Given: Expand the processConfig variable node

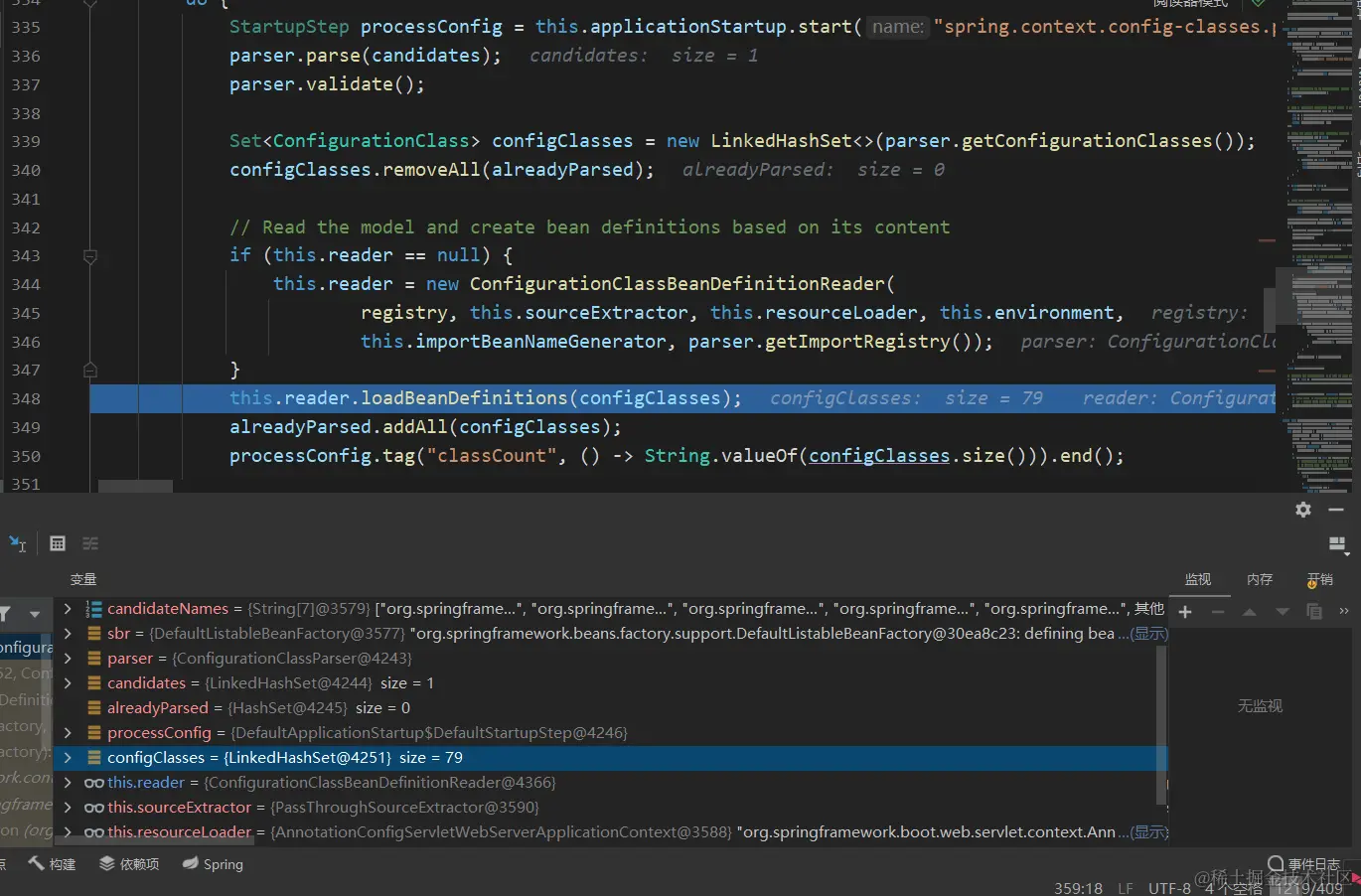Looking at the screenshot, I should (x=68, y=733).
